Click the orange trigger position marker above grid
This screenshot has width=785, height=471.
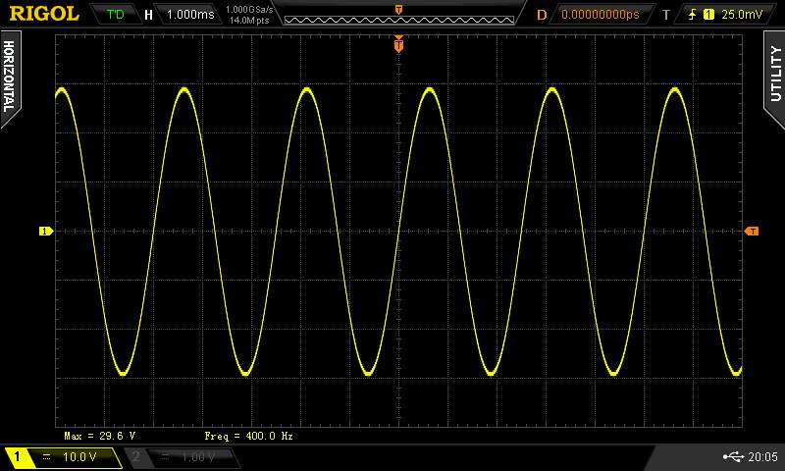point(398,44)
